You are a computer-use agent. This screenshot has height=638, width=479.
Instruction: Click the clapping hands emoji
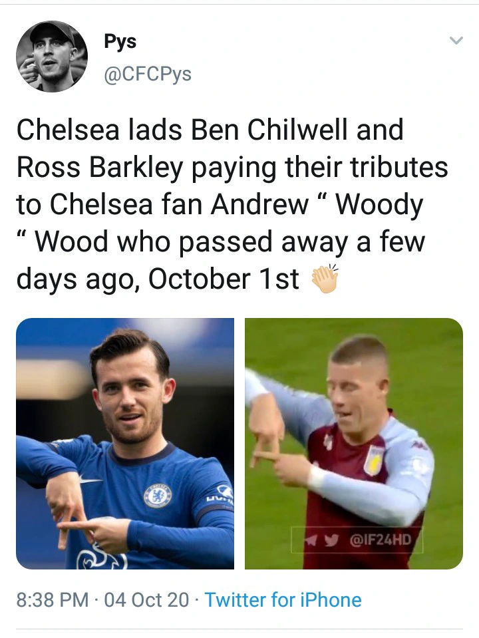point(325,280)
